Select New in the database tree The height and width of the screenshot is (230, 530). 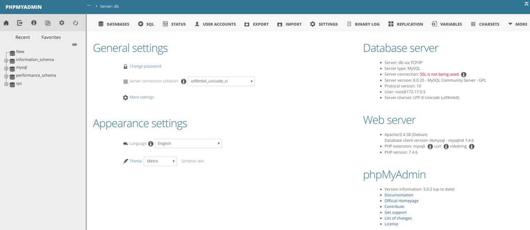[x=20, y=52]
